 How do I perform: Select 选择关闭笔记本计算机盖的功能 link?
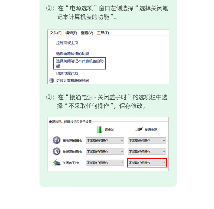[x=80, y=64]
